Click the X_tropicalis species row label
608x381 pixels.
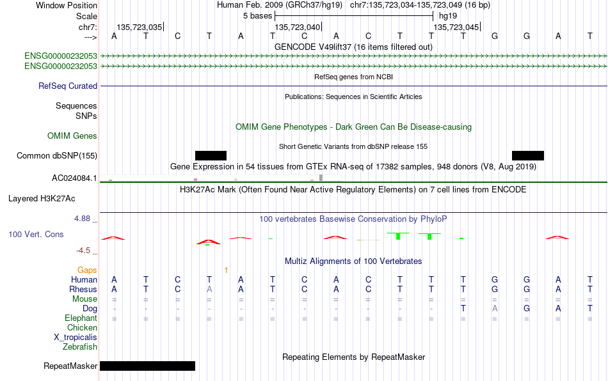(x=76, y=338)
